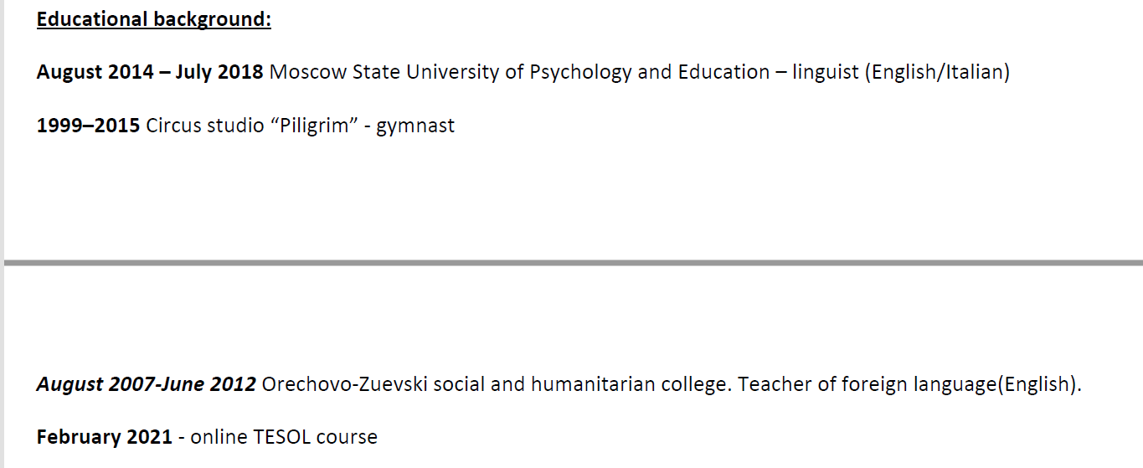This screenshot has height=468, width=1143.
Task: Click the word "college"
Action: click(x=693, y=385)
